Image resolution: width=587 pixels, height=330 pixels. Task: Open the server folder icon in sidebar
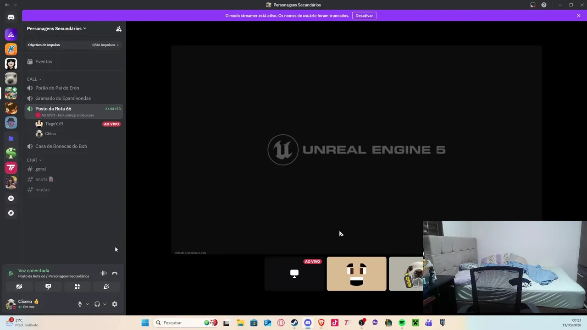pos(11,138)
